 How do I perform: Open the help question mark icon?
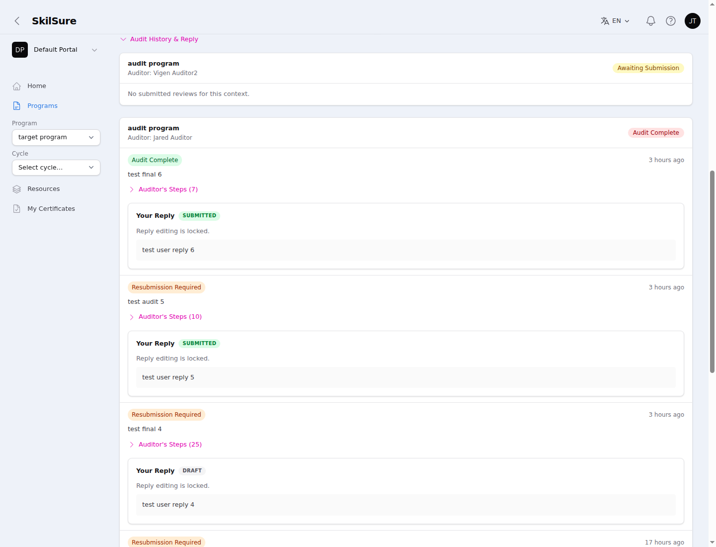(x=671, y=21)
